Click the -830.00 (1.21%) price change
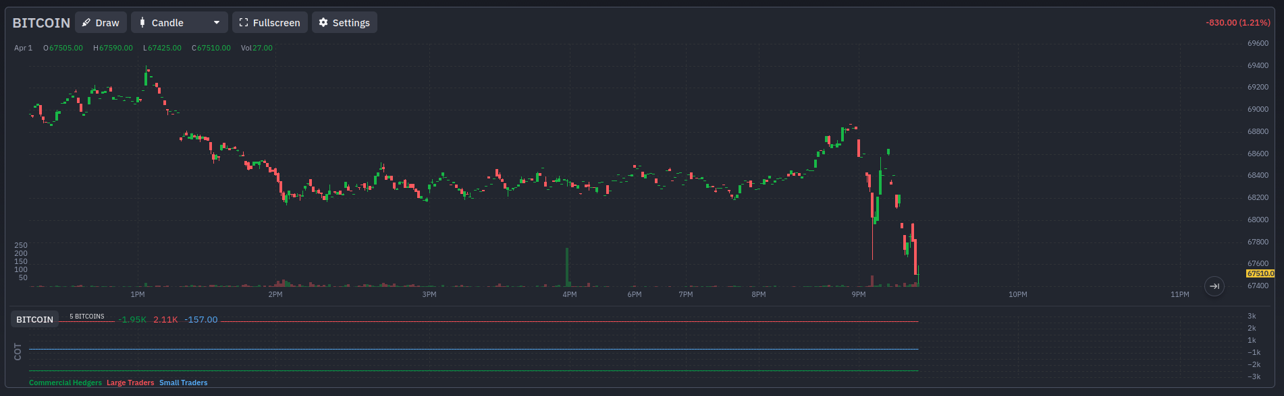The height and width of the screenshot is (396, 1284). (x=1237, y=22)
